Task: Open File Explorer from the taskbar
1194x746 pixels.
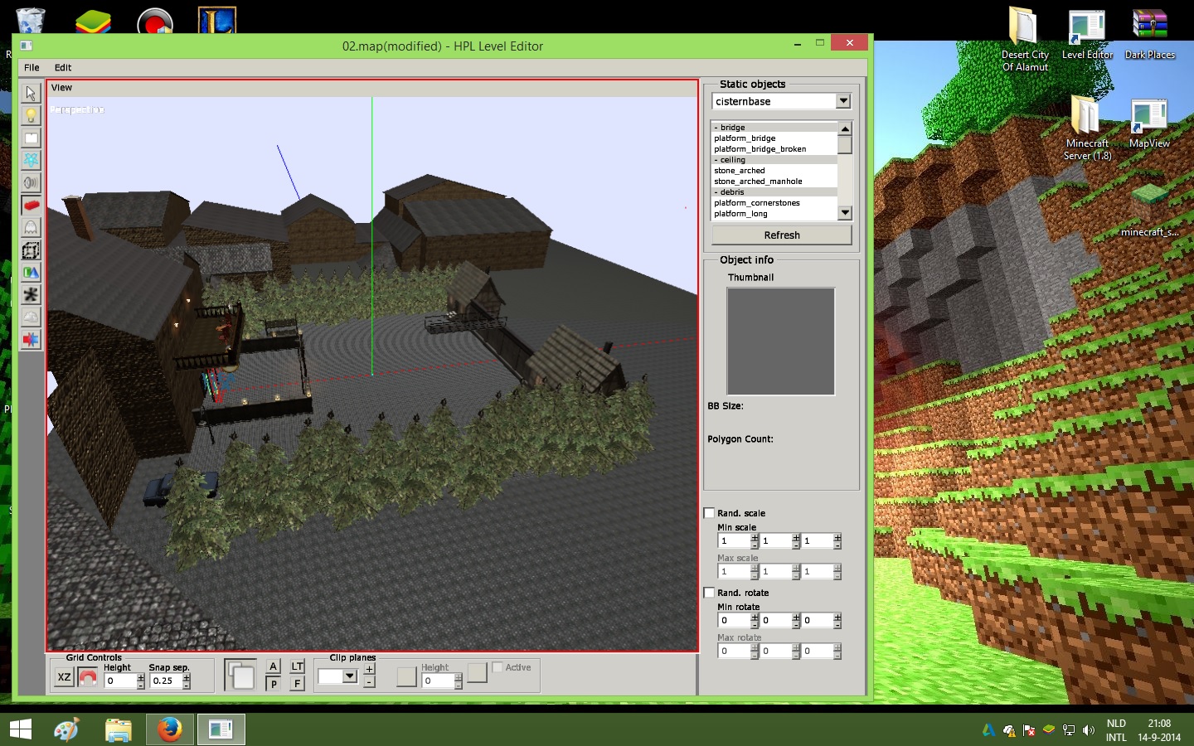Action: (119, 729)
